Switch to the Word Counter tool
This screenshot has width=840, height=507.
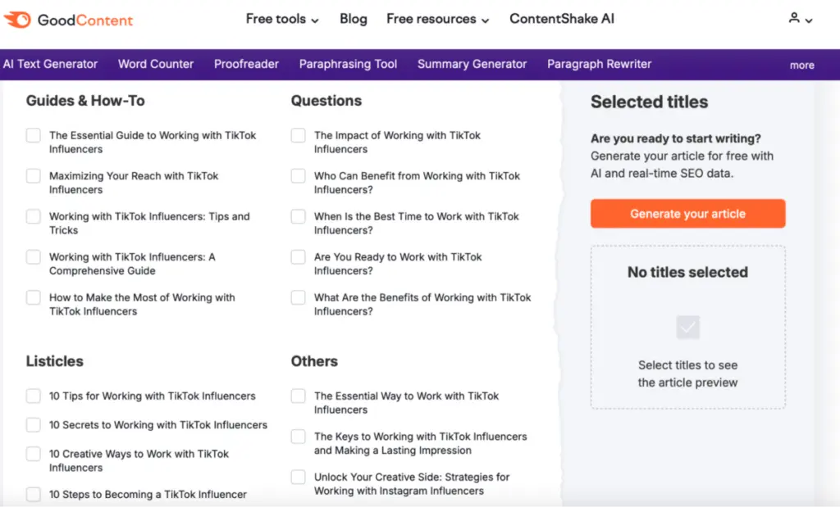coord(156,64)
